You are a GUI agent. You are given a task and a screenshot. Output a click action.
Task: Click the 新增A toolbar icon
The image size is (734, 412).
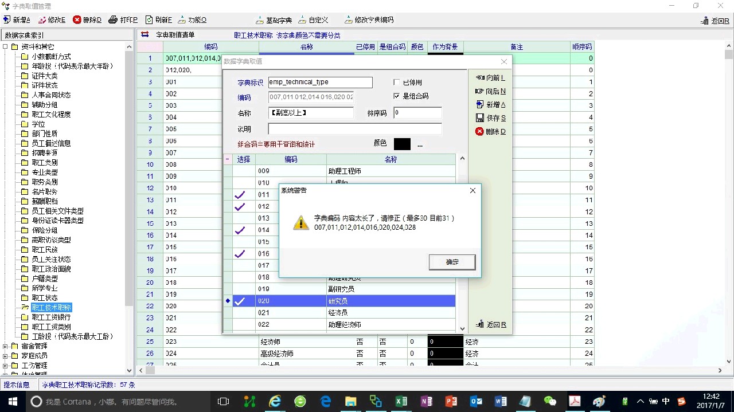pyautogui.click(x=7, y=19)
